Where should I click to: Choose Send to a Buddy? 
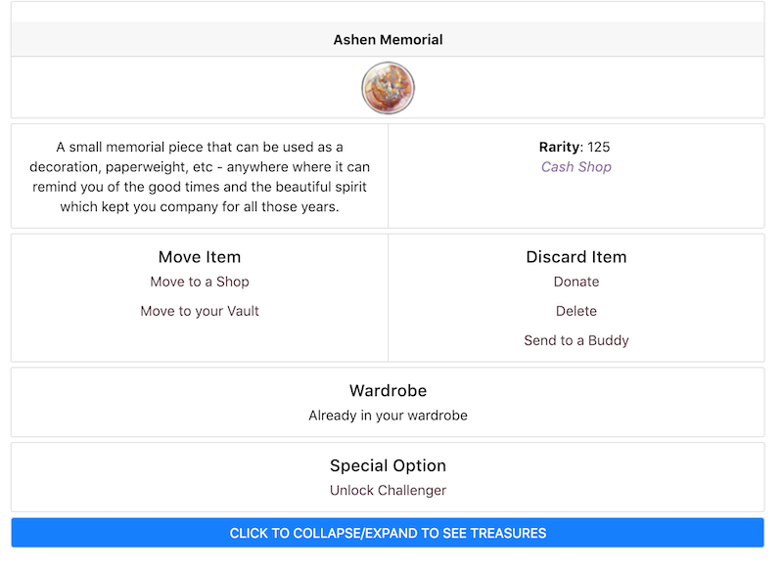(x=576, y=340)
